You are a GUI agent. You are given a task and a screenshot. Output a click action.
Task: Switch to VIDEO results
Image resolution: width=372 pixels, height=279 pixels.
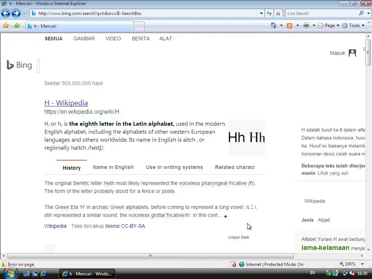pos(113,39)
